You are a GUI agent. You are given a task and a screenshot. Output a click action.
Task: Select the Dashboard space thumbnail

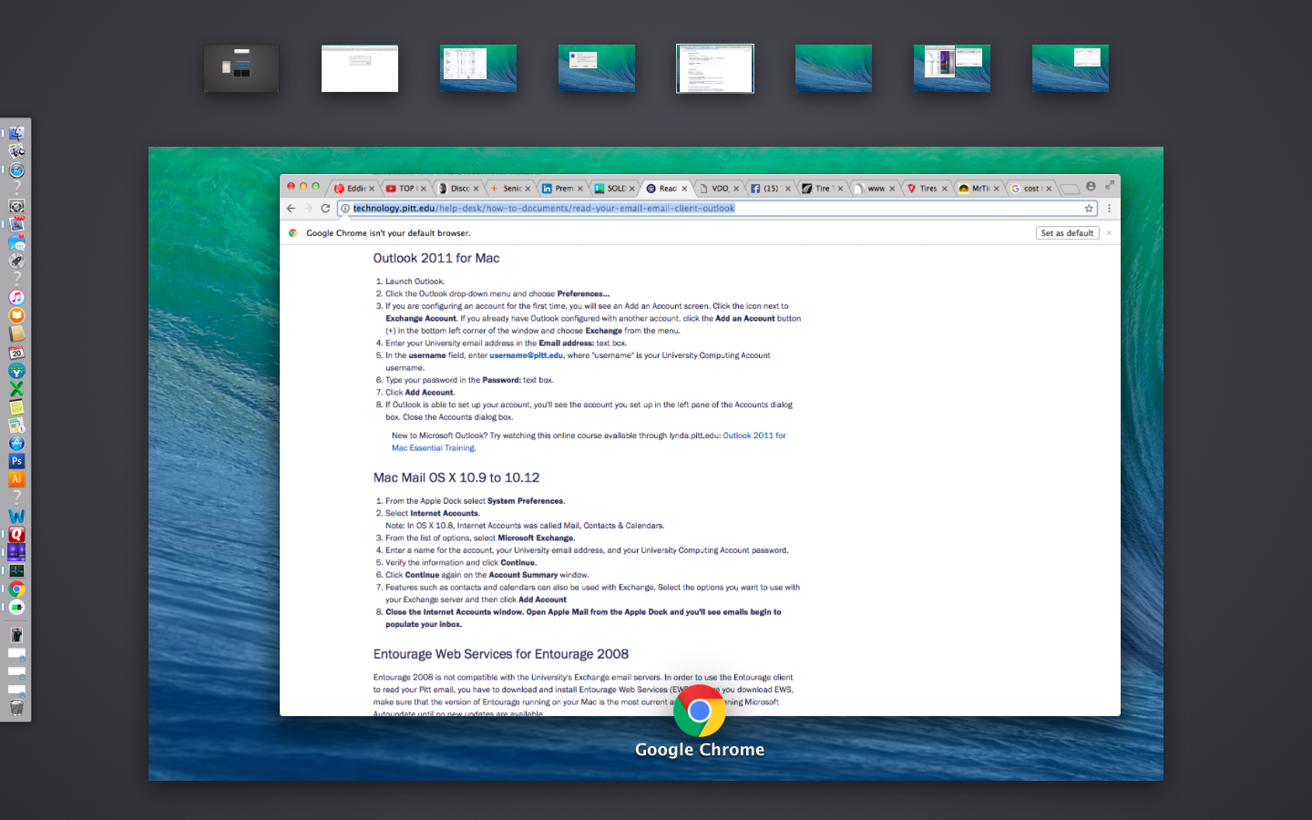pyautogui.click(x=241, y=68)
